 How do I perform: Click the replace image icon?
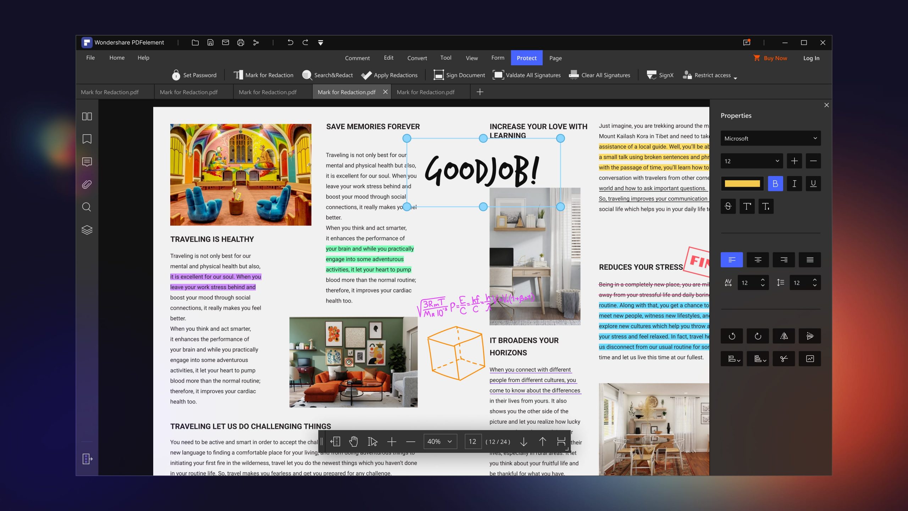click(810, 359)
